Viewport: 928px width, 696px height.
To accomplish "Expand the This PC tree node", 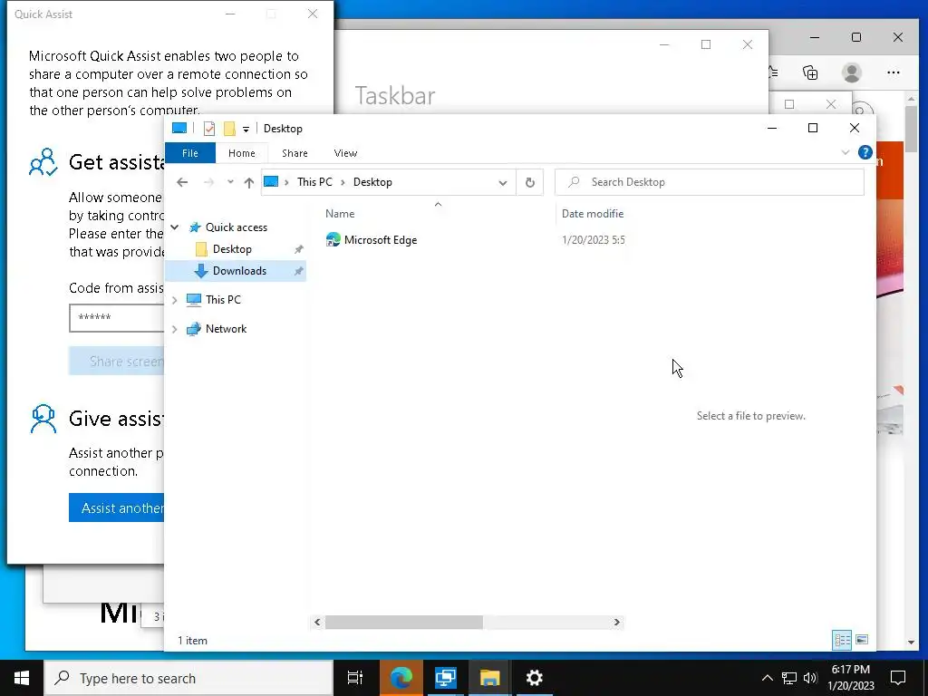I will pos(175,300).
